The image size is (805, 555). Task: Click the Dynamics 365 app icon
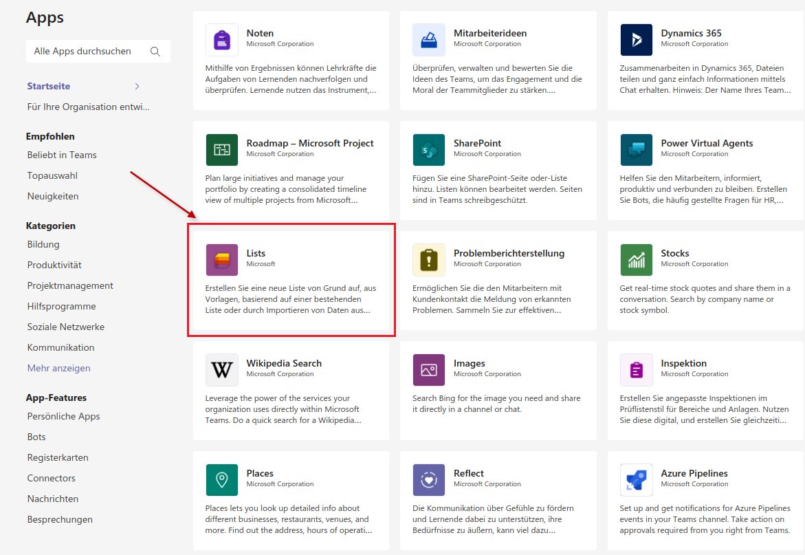[x=636, y=39]
